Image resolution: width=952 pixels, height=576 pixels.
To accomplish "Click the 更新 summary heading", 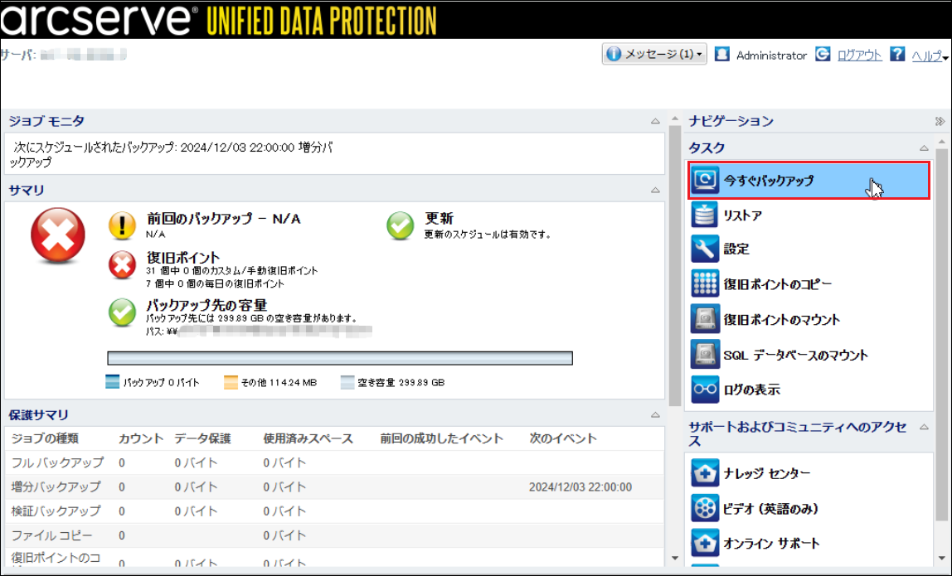I will (439, 218).
